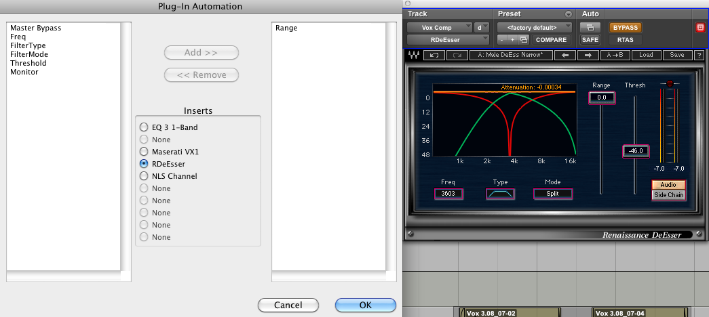709x317 pixels.
Task: Click OK in Plug-In Automation dialog
Action: pos(365,305)
